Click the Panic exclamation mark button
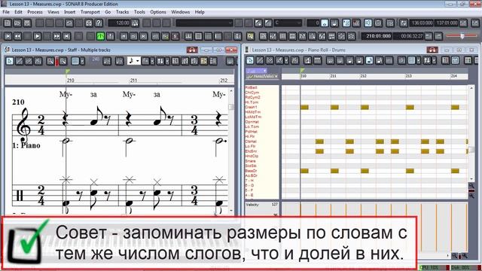The image size is (482, 271). pos(111,36)
